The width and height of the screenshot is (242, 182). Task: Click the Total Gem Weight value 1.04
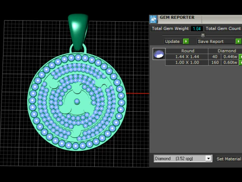click(197, 29)
